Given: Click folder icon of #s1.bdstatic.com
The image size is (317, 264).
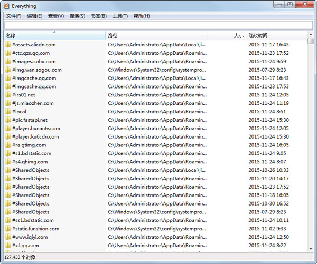Looking at the screenshot, I should [x=8, y=153].
